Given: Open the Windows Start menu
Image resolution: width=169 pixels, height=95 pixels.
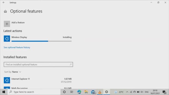Looking at the screenshot, I should pos(4,92).
